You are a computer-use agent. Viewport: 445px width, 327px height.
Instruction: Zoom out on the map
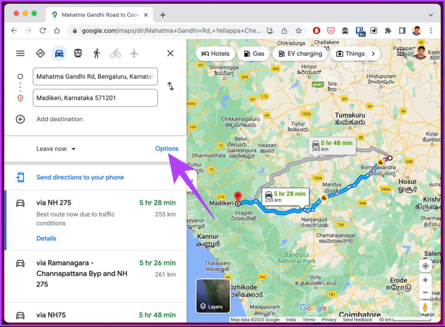(425, 292)
